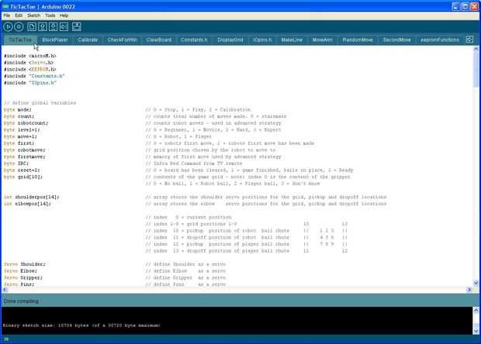Click the line '#include "Constants.h"'

34,76
